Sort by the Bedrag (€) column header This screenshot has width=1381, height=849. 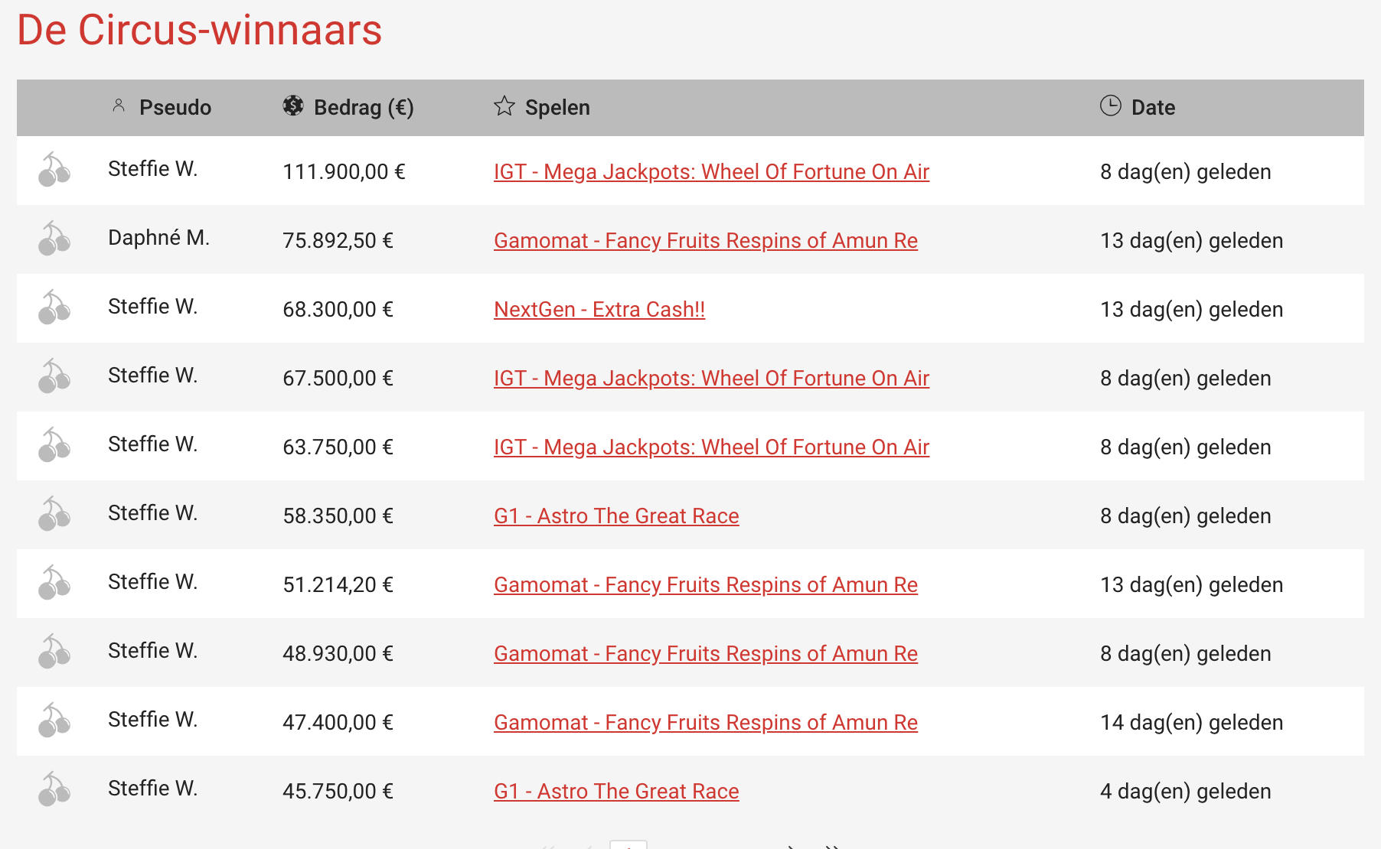[x=364, y=108]
